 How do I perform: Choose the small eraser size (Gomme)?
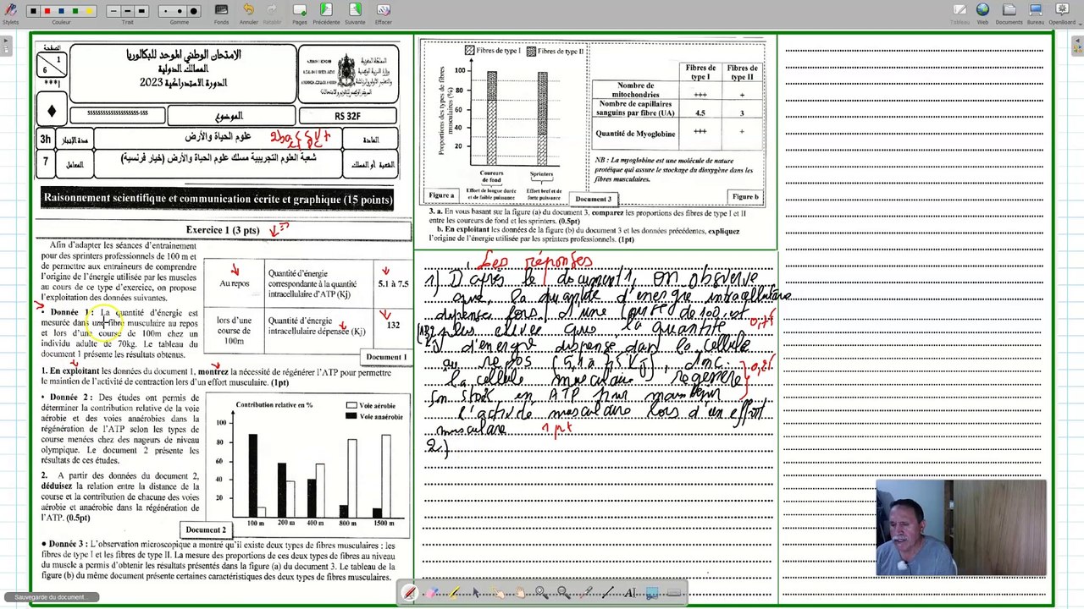[x=164, y=11]
